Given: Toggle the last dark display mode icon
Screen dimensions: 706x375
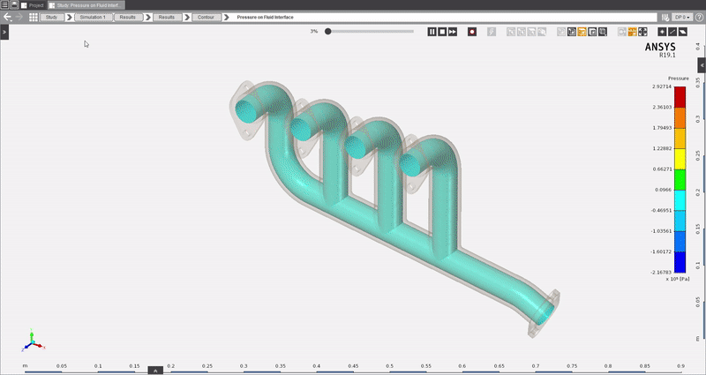Looking at the screenshot, I should click(x=603, y=32).
